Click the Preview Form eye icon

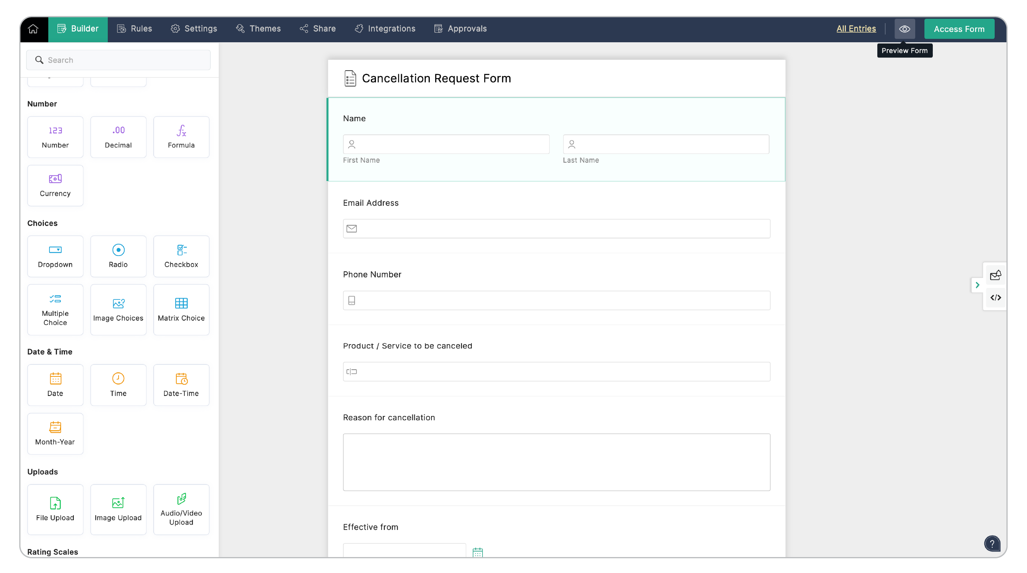[x=904, y=29]
